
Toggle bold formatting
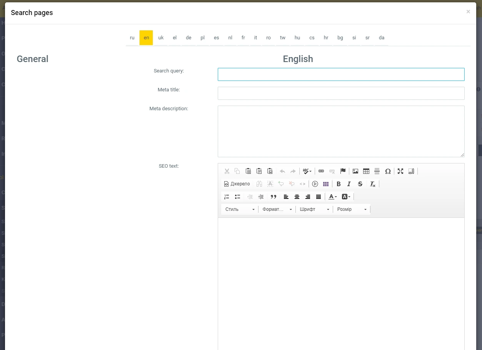tap(339, 184)
